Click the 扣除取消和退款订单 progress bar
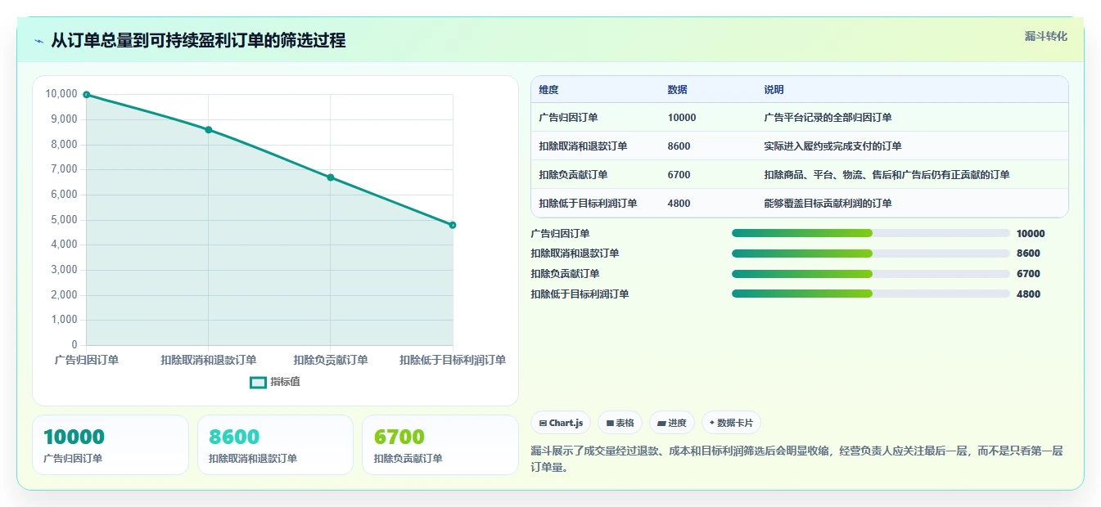Viewport: 1101px width, 507px height. coord(871,253)
